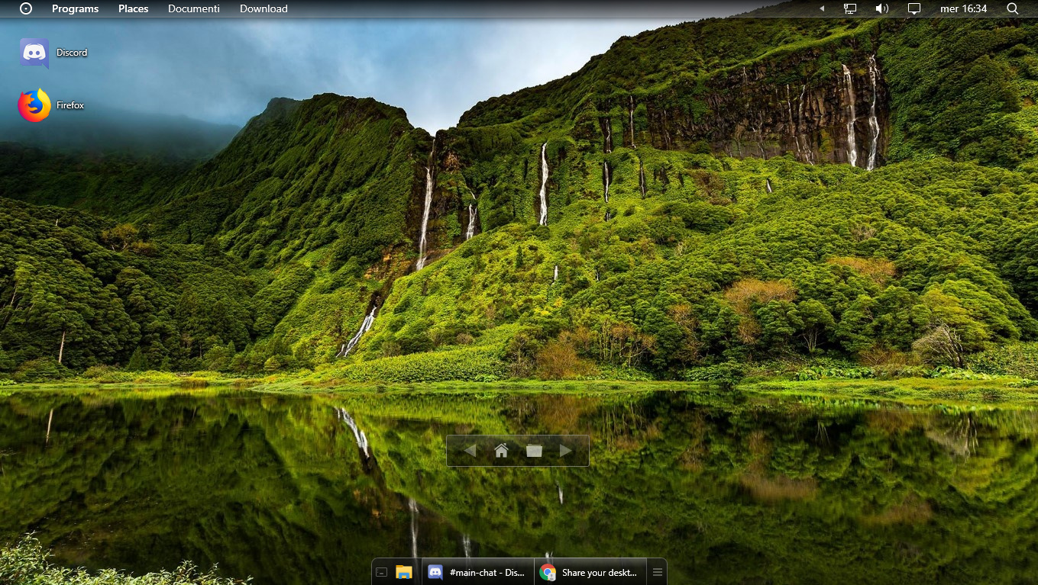Select the Firefox desktop shortcut icon

[x=34, y=105]
